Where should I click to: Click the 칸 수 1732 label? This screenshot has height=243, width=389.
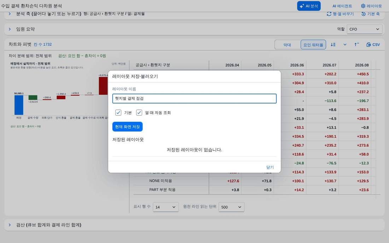pos(43,45)
